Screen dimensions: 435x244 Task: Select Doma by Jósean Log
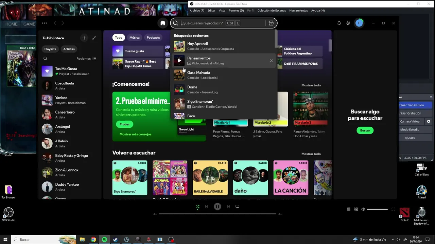coord(224,89)
